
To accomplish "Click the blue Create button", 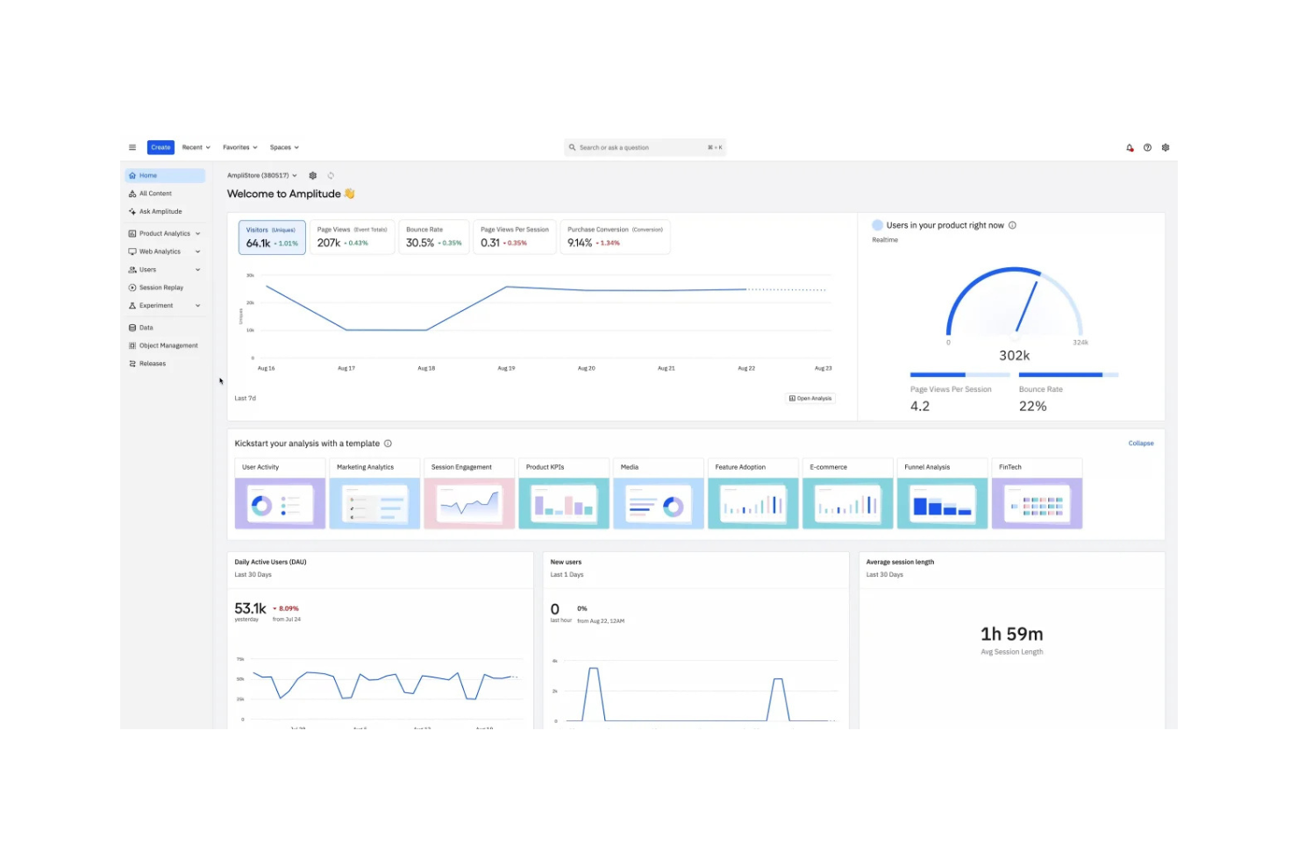I will (160, 147).
